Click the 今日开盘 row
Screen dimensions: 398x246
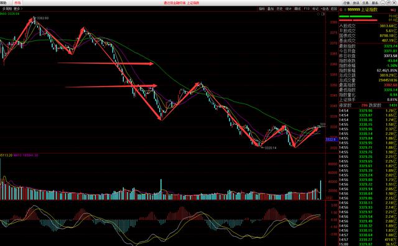(368, 51)
